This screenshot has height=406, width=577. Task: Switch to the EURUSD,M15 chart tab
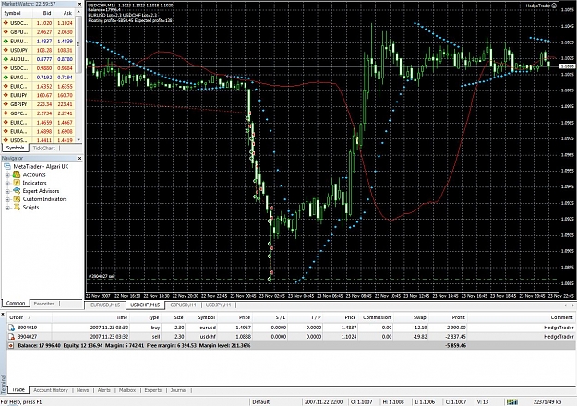click(x=105, y=304)
